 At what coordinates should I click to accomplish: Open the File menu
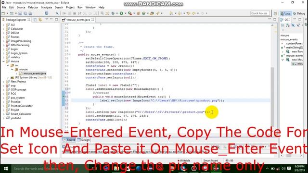coord(4,8)
